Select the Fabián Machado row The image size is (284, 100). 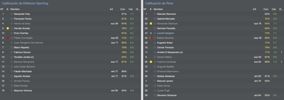[70, 71]
